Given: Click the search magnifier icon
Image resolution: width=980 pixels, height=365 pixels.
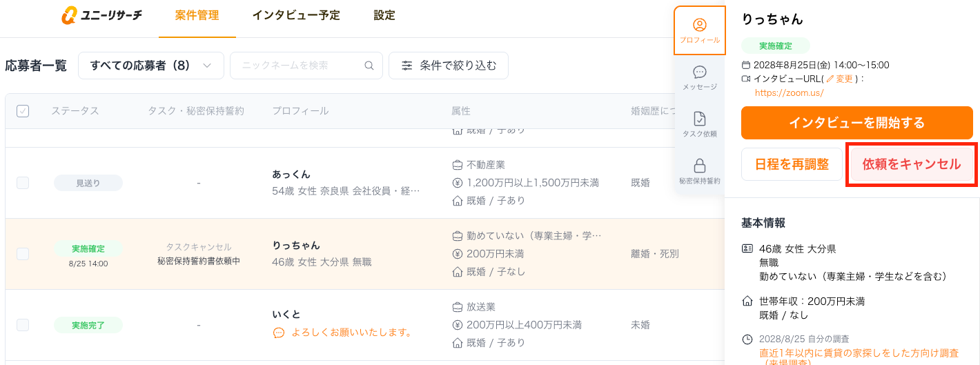Looking at the screenshot, I should point(369,66).
